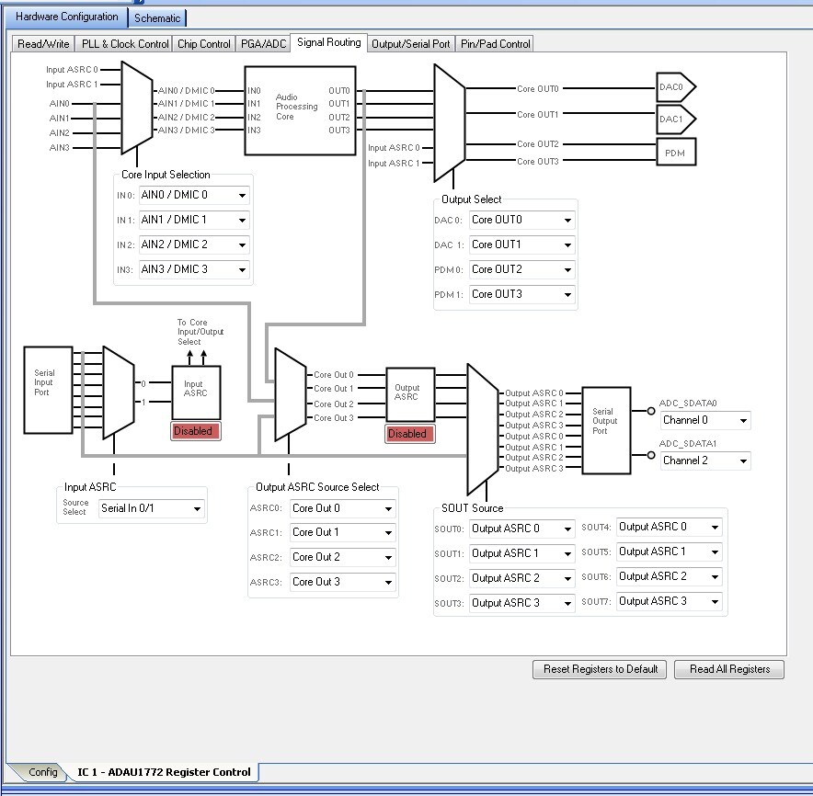This screenshot has width=813, height=796.
Task: Expand the SOUT7 source dropdown
Action: coord(670,601)
